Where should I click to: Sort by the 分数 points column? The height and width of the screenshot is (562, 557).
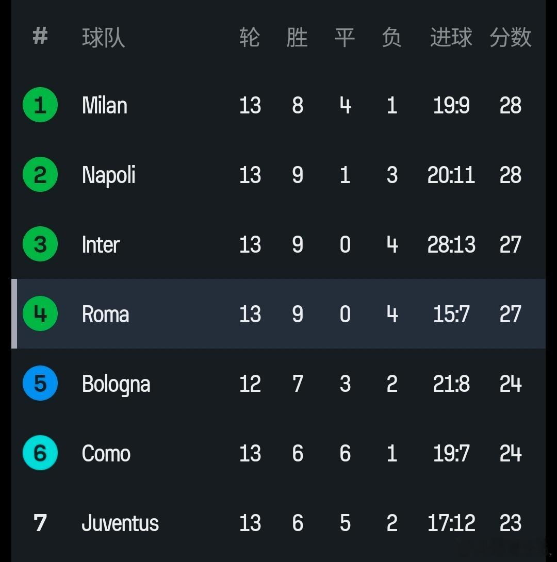click(x=510, y=38)
